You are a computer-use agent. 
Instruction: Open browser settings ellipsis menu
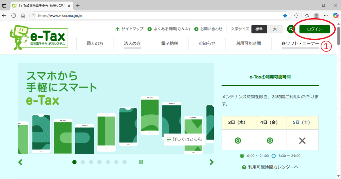coord(326,16)
